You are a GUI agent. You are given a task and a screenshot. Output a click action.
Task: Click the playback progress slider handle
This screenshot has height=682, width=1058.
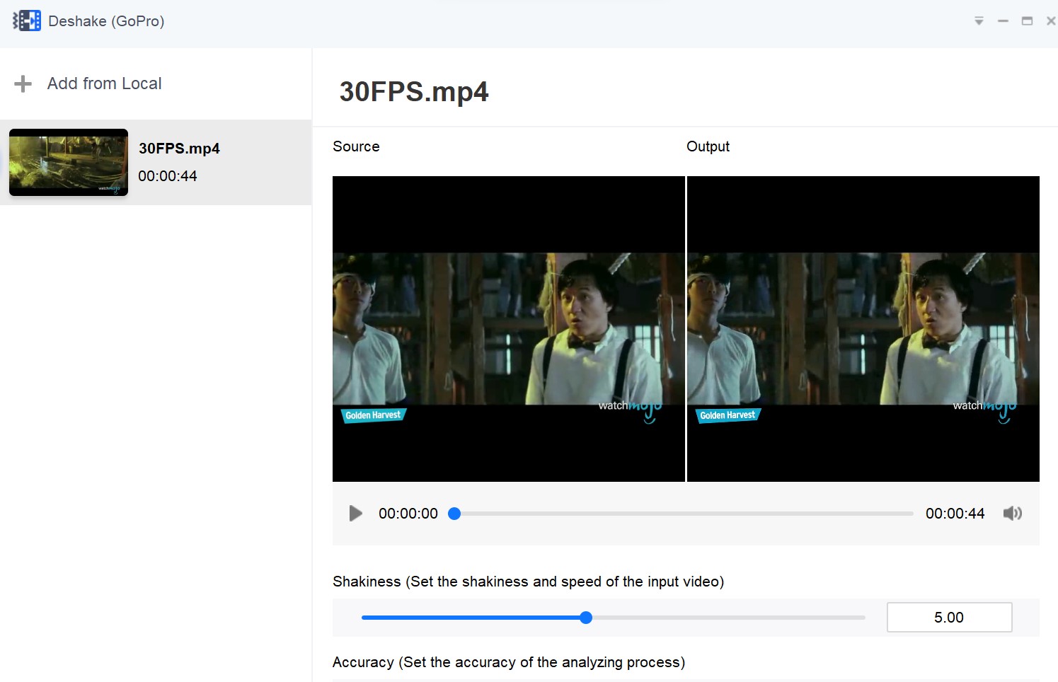(x=454, y=514)
